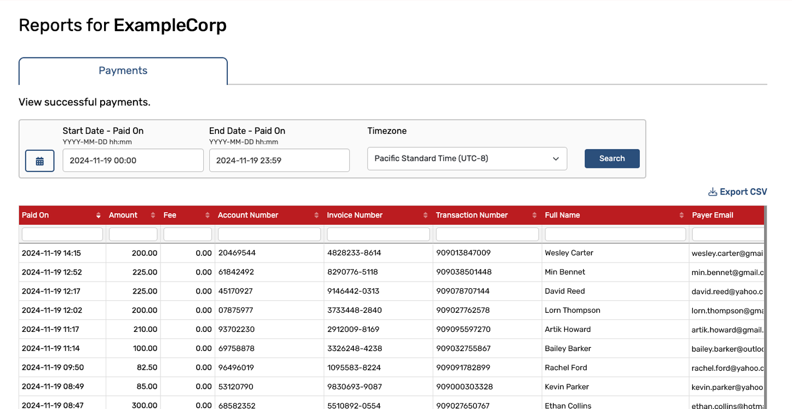
Task: Click the Start Date input field
Action: point(133,160)
